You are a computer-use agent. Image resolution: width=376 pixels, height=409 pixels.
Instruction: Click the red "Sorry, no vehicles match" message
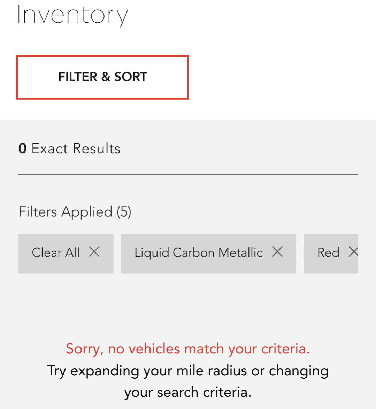pos(188,348)
